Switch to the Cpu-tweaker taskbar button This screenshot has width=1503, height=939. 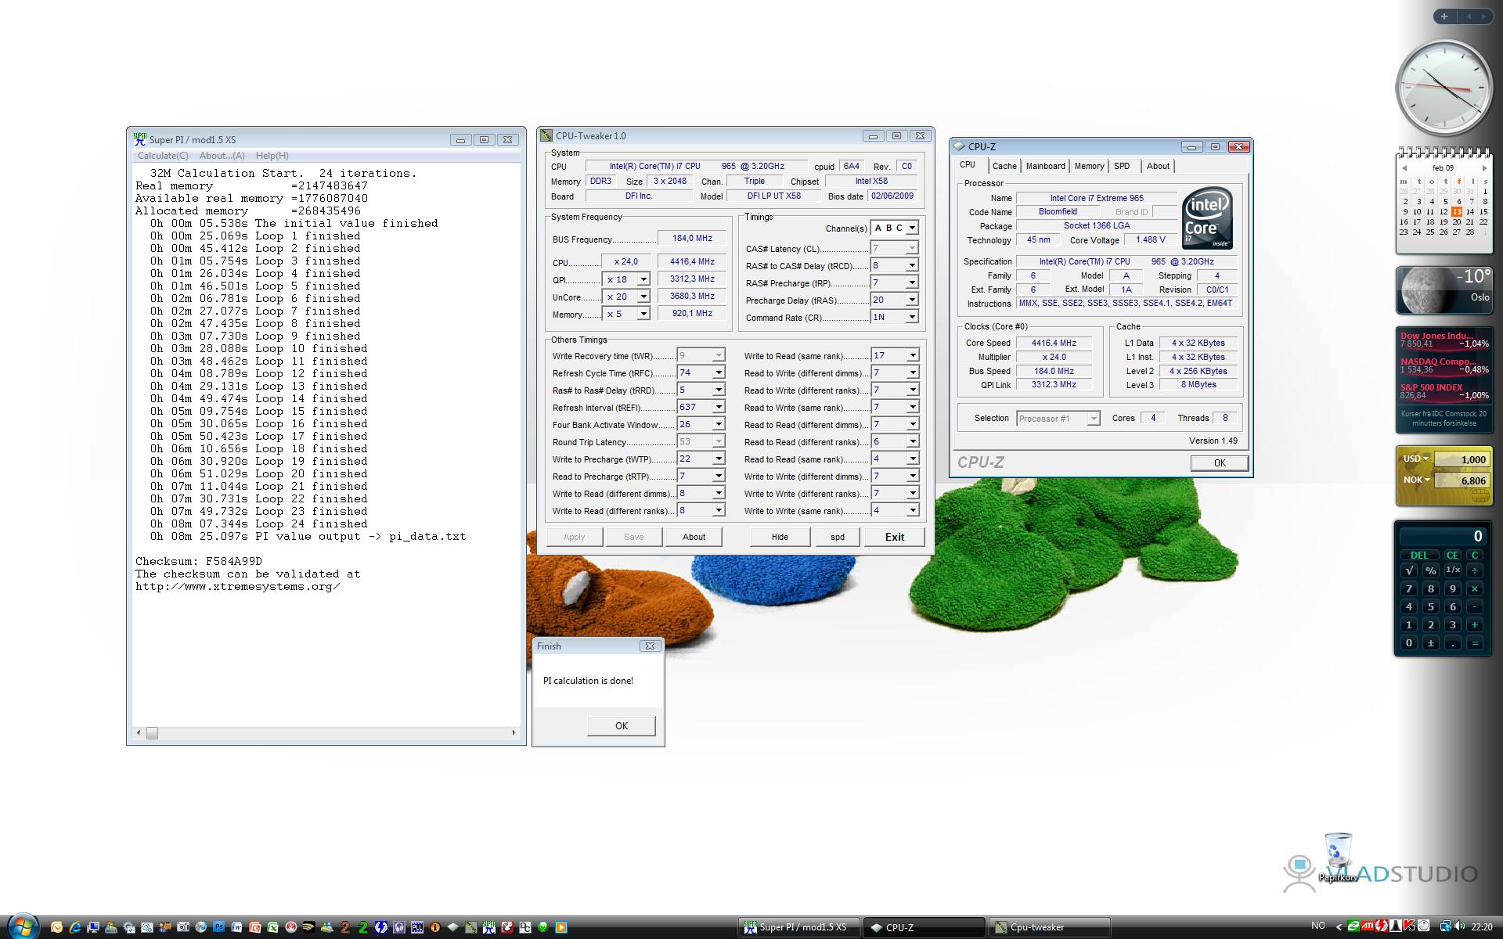pyautogui.click(x=1049, y=927)
